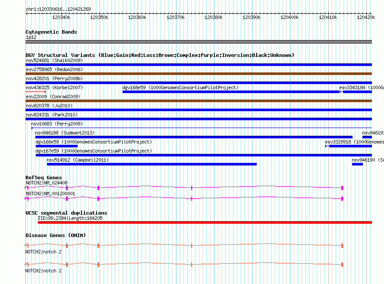Image resolution: width=384 pixels, height=284 pixels.
Task: Open the DGV Structural Variants track heading
Action: [x=160, y=55]
